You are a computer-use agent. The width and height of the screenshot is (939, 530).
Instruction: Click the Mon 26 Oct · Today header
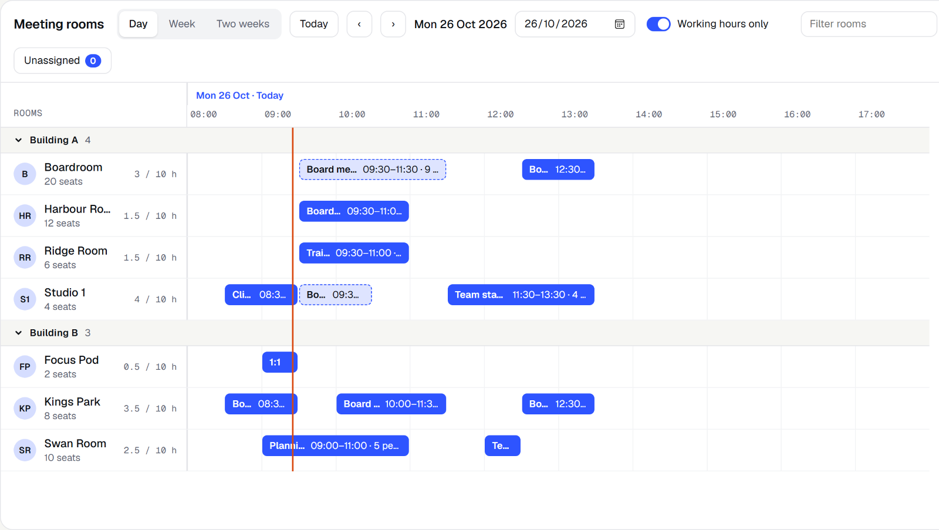(x=239, y=95)
